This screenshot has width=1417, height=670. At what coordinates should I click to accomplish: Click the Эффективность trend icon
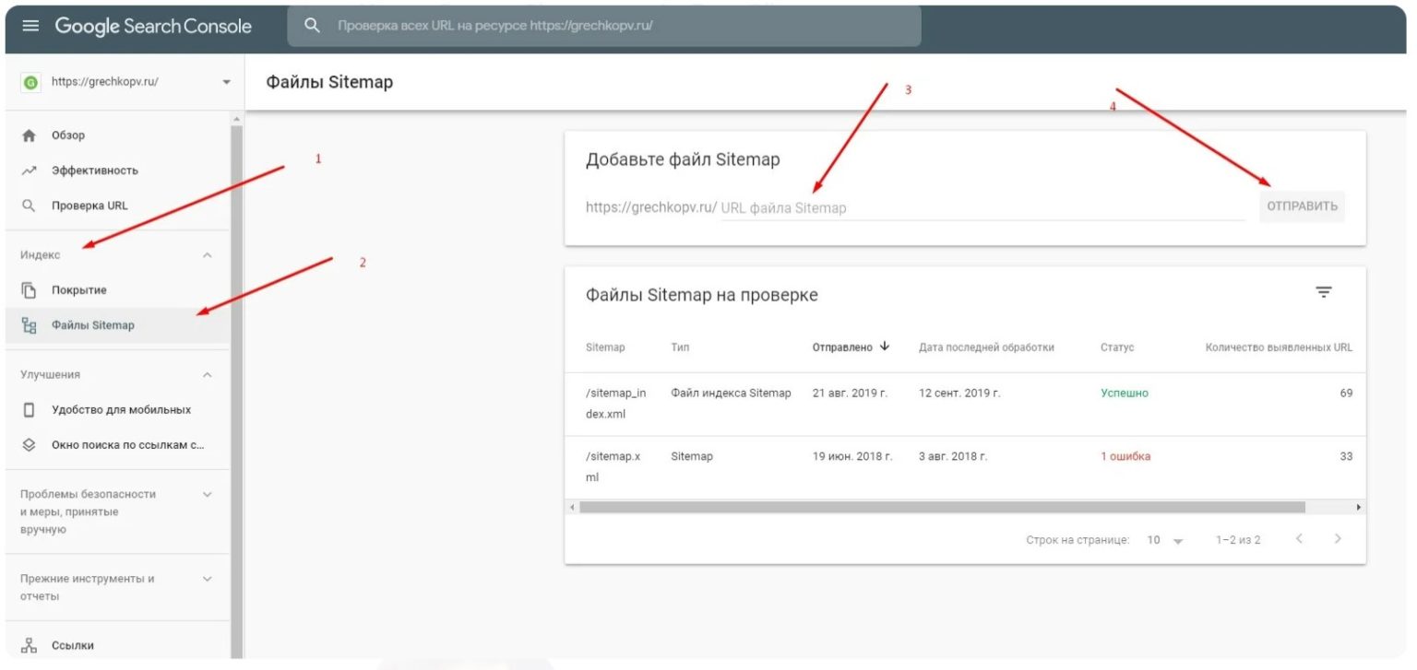point(29,170)
